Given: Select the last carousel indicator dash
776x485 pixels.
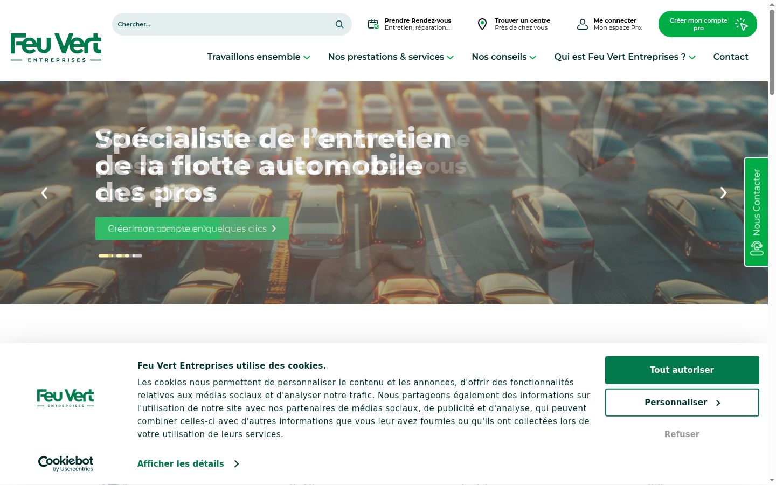Looking at the screenshot, I should [137, 255].
